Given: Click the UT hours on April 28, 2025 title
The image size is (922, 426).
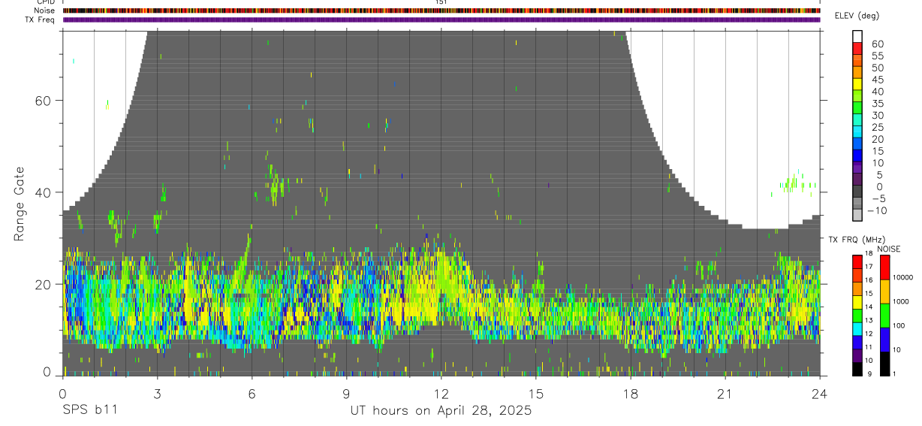Looking at the screenshot, I should click(441, 410).
